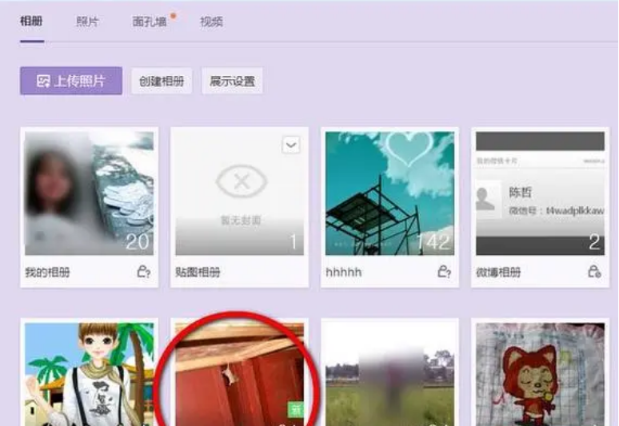This screenshot has height=426, width=619.
Task: Open the 微博相册 album cover
Action: [x=540, y=193]
